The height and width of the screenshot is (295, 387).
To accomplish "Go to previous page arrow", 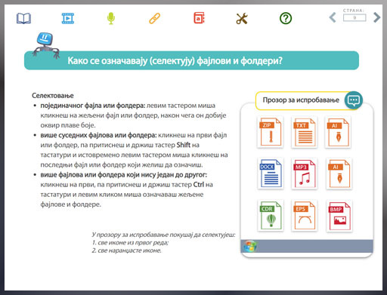I will tap(333, 17).
